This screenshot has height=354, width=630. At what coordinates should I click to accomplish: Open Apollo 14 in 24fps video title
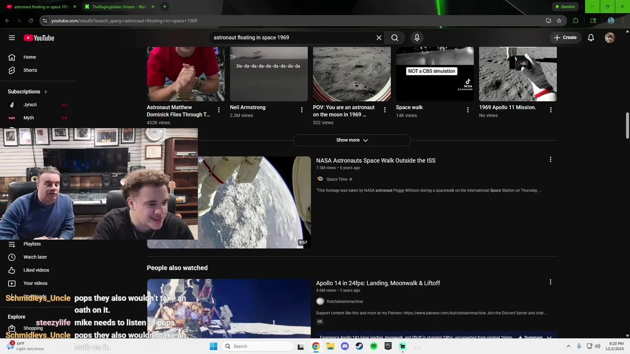click(378, 283)
